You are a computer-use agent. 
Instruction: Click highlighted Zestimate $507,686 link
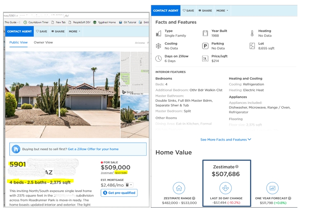click(121, 173)
